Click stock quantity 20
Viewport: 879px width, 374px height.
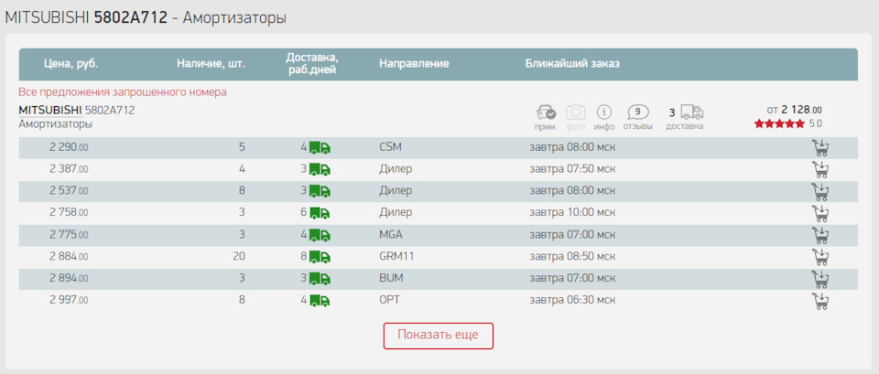click(239, 257)
